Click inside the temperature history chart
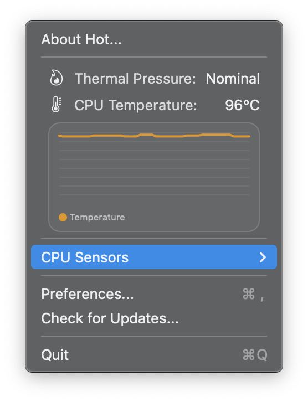Image resolution: width=308 pixels, height=402 pixels. (154, 177)
